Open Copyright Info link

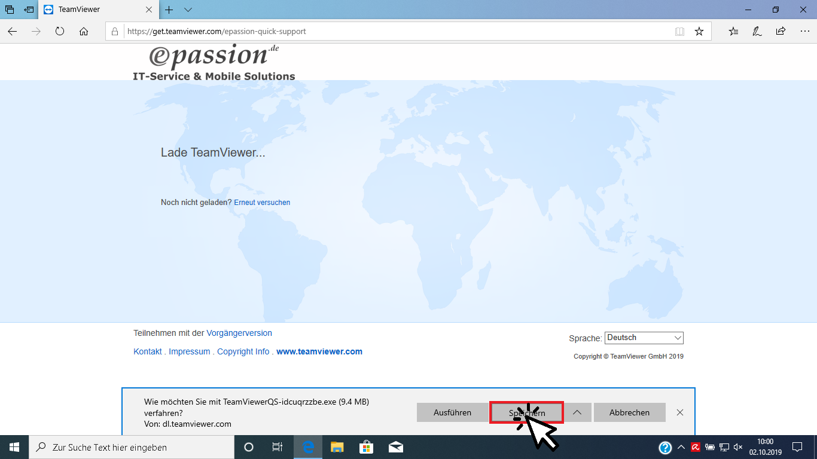(x=243, y=351)
